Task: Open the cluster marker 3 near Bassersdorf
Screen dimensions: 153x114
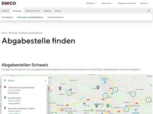Action: (x=133, y=94)
